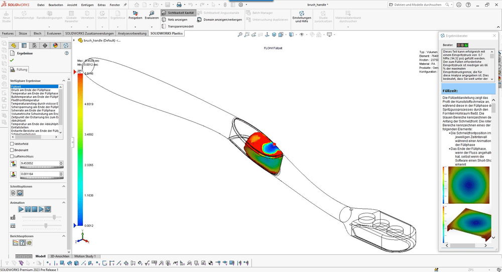Click the animation loop icon
The height and width of the screenshot is (272, 502).
[x=48, y=209]
